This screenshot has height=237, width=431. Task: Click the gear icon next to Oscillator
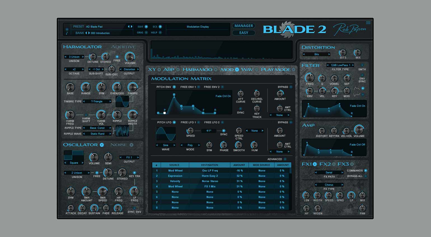point(102,145)
